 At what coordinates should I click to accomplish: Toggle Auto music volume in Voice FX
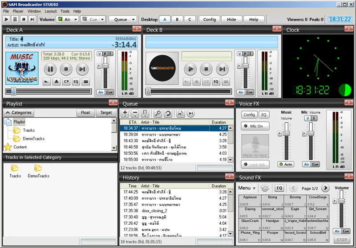click(286, 164)
